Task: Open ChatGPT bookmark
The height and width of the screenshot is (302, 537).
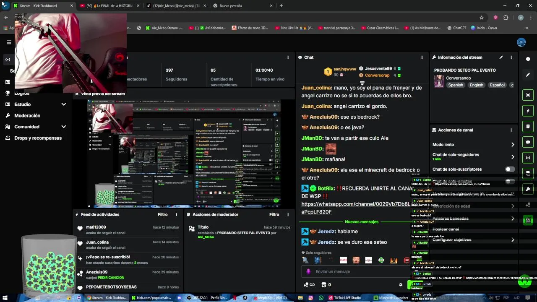Action: tap(456, 28)
